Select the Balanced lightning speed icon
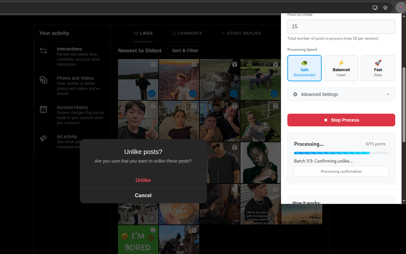406x254 pixels. 341,63
